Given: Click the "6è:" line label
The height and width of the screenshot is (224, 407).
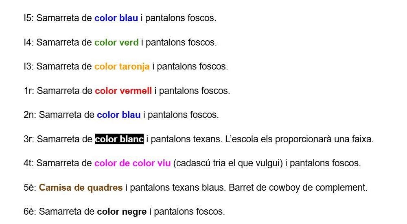Looking at the screenshot, I should tap(30, 212).
